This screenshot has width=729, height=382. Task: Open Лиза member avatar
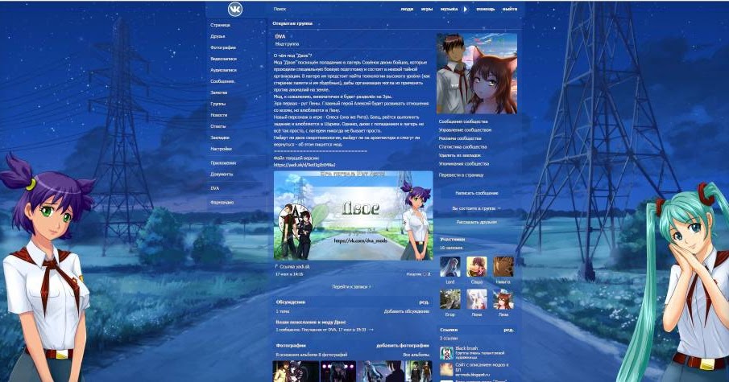click(503, 299)
